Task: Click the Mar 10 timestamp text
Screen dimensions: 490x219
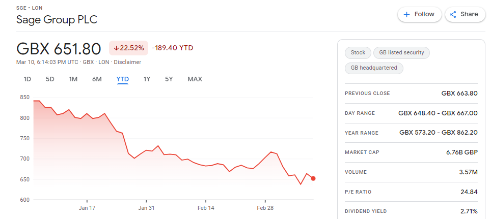Action: click(x=47, y=62)
